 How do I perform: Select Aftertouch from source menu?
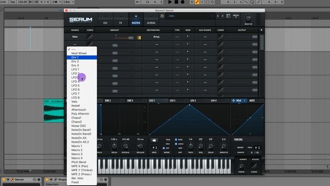[x=81, y=110]
